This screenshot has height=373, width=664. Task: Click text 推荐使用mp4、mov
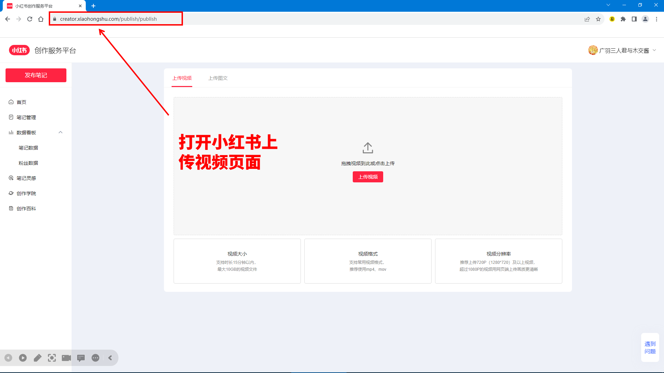point(368,269)
